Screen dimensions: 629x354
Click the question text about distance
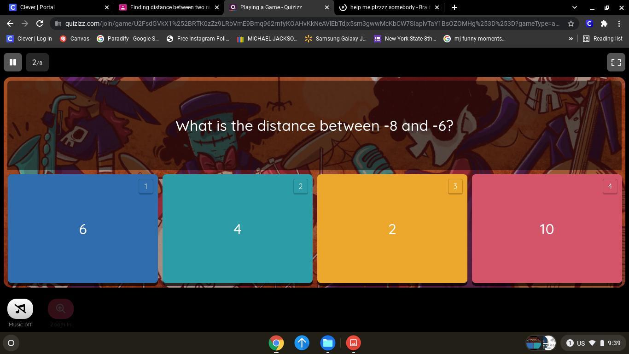[x=314, y=125]
